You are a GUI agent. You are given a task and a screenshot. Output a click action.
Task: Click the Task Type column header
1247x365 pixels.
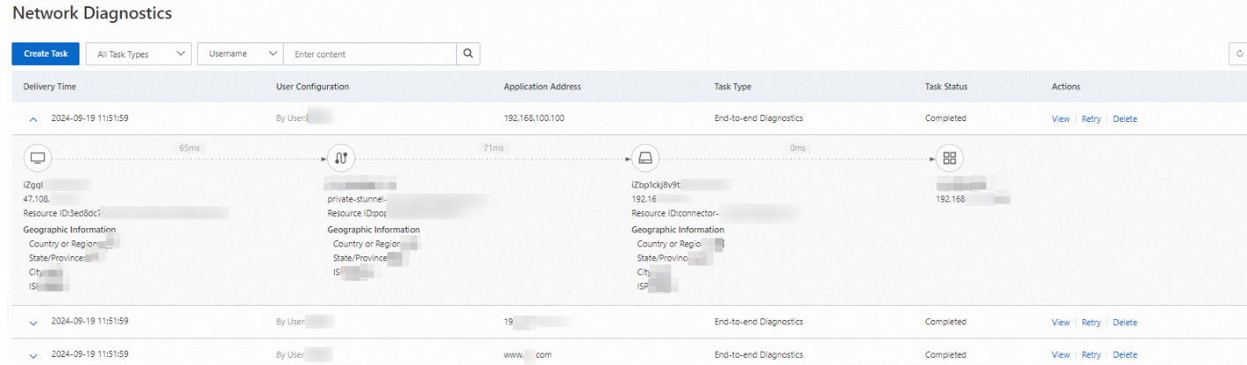pyautogui.click(x=733, y=87)
